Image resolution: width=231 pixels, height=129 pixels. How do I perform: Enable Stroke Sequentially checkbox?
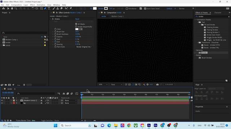[76, 27]
